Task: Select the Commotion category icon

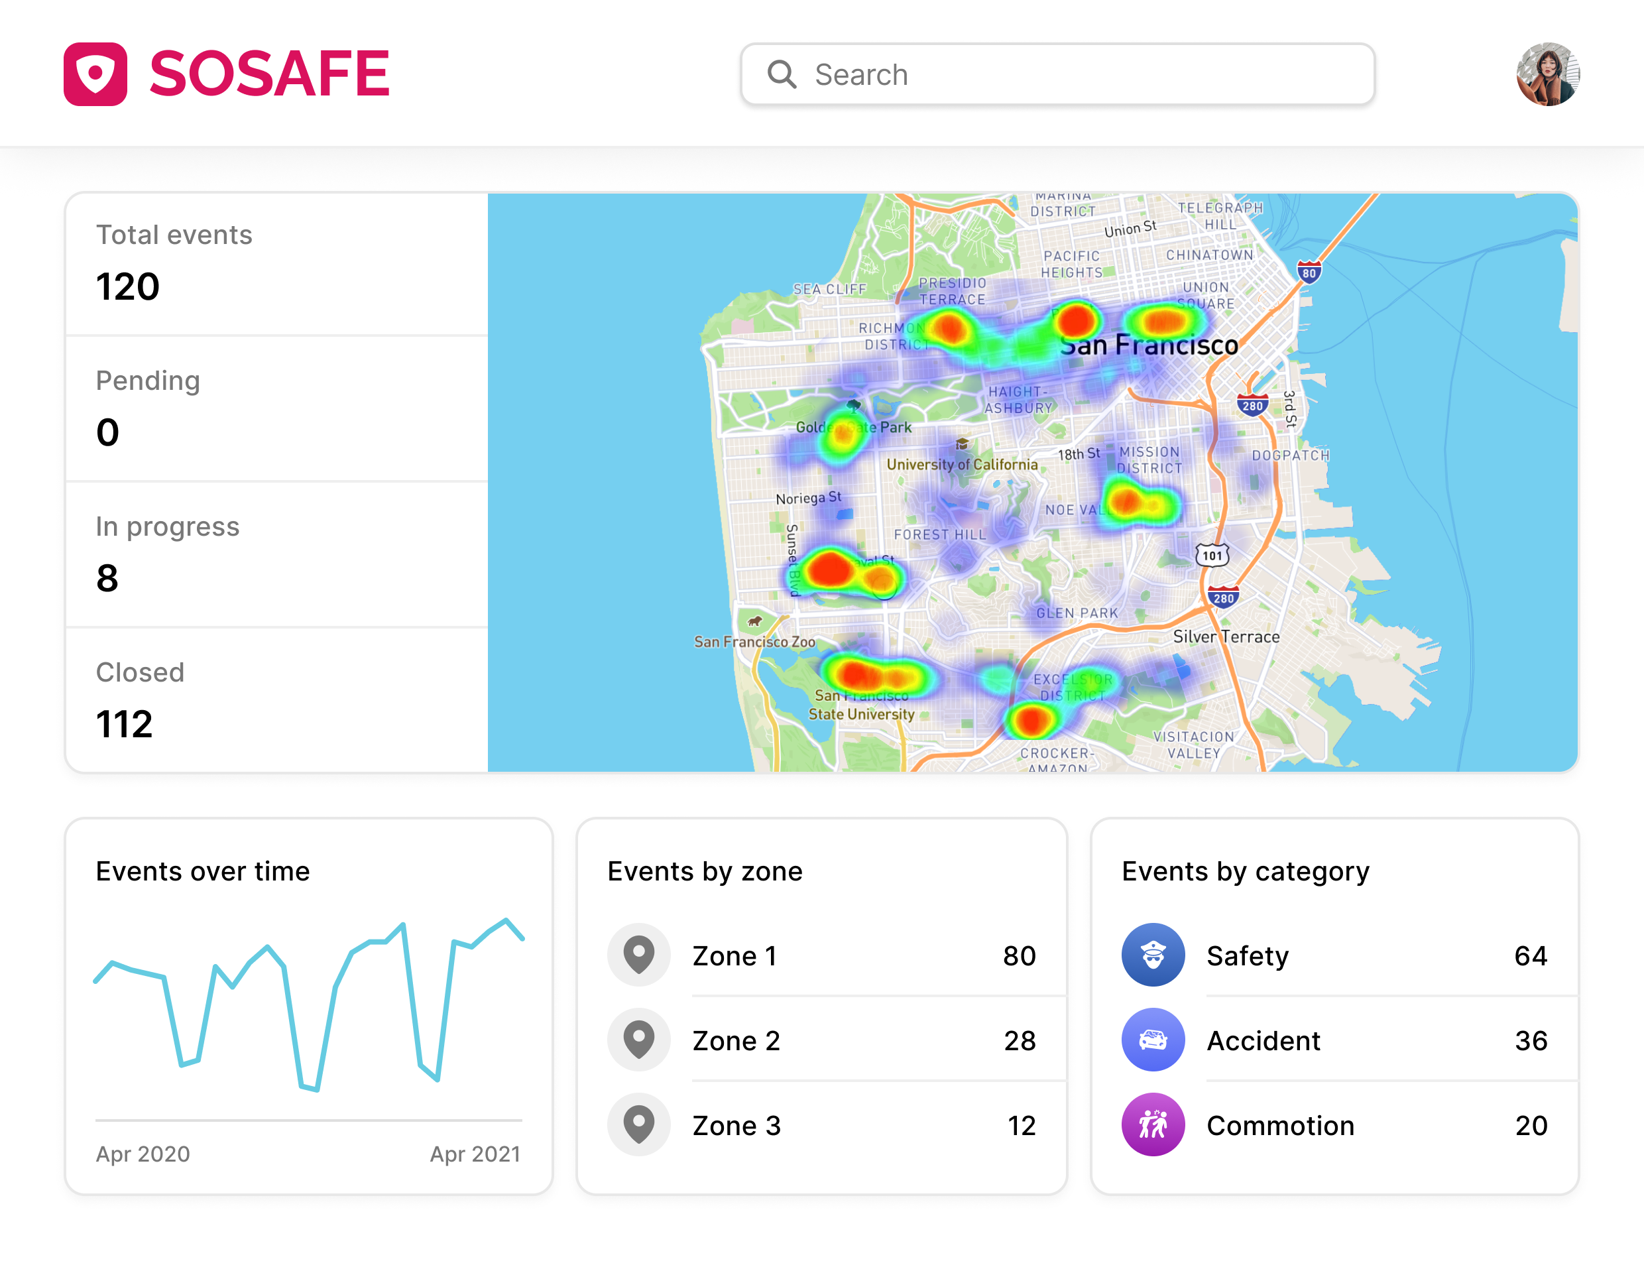Action: tap(1153, 1124)
